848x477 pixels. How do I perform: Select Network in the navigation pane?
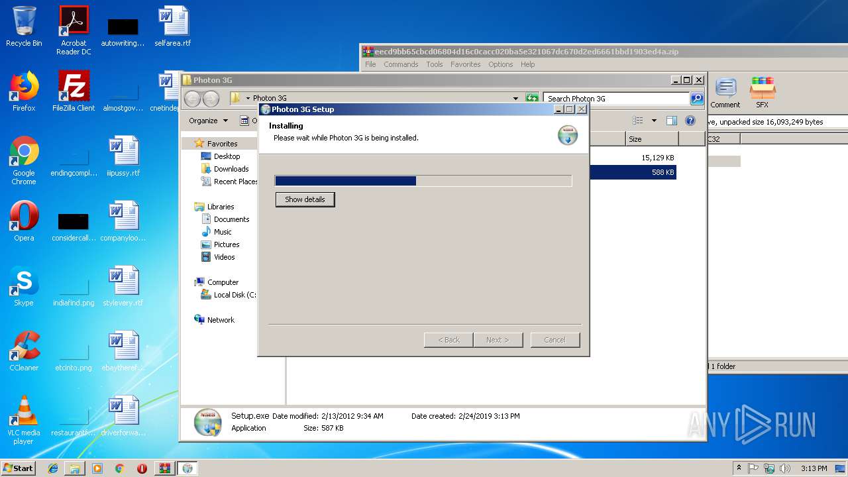tap(221, 320)
